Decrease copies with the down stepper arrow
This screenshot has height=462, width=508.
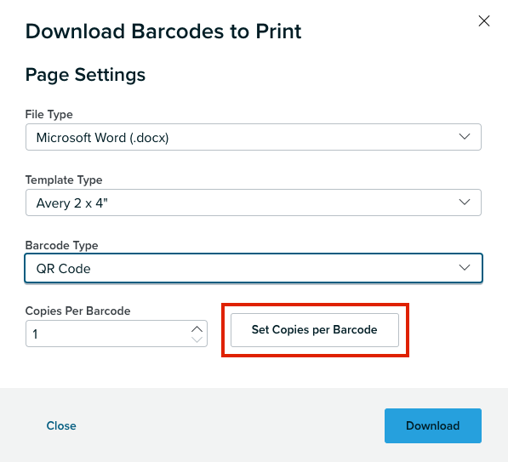(197, 339)
